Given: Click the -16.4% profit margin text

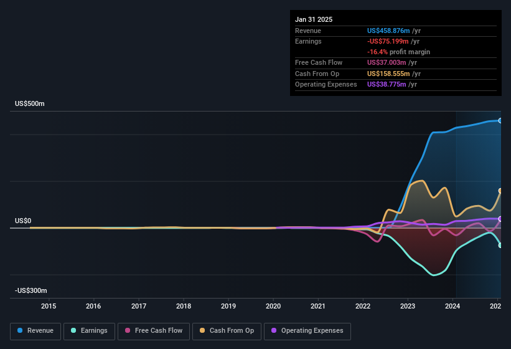Looking at the screenshot, I should click(x=398, y=52).
